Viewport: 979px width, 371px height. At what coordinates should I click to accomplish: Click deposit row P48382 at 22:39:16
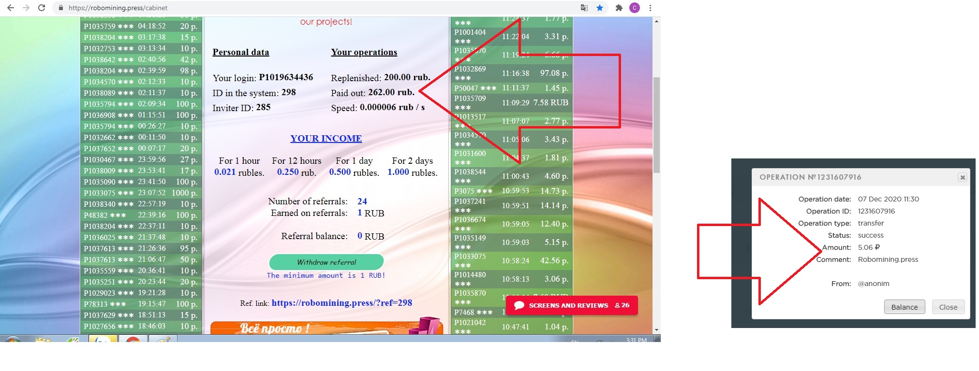pos(141,215)
